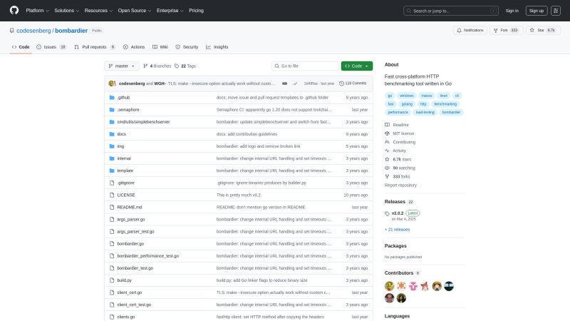The height and width of the screenshot is (321, 570).
Task: Click the Notifications bell button
Action: (x=471, y=30)
